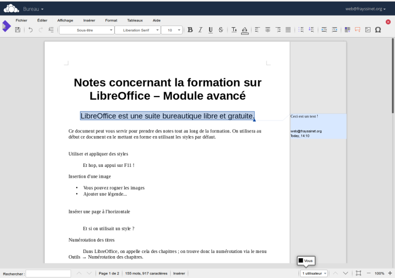
Task: Click the 'Insertion d'une image' line
Action: coord(90,176)
